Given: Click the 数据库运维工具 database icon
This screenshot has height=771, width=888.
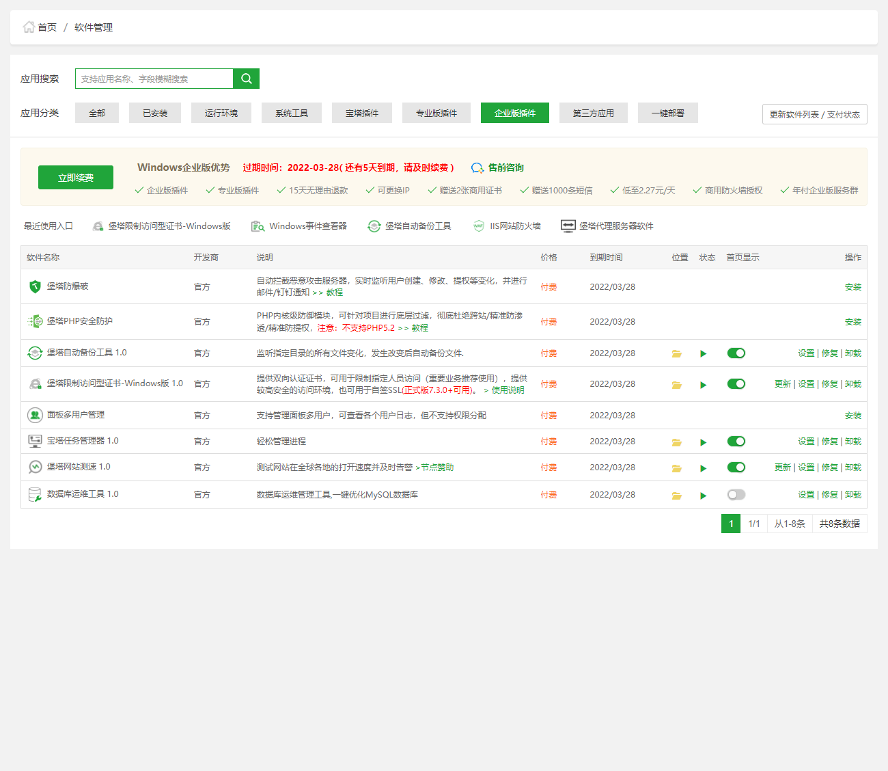Looking at the screenshot, I should (35, 494).
